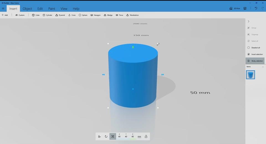
Task: Open the Edit tab
Action: 40,9
